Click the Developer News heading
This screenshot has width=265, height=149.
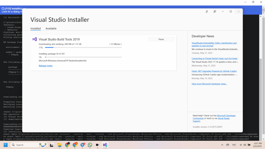click(203, 36)
